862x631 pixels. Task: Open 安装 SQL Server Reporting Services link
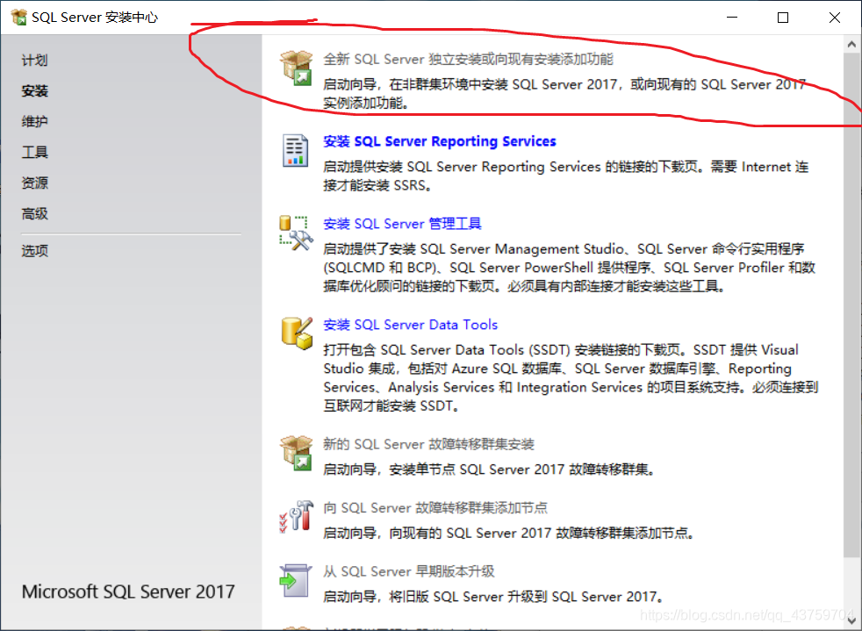[439, 141]
